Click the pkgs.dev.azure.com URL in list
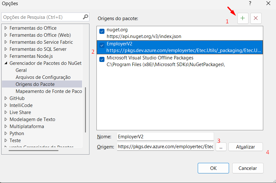 coord(184,50)
